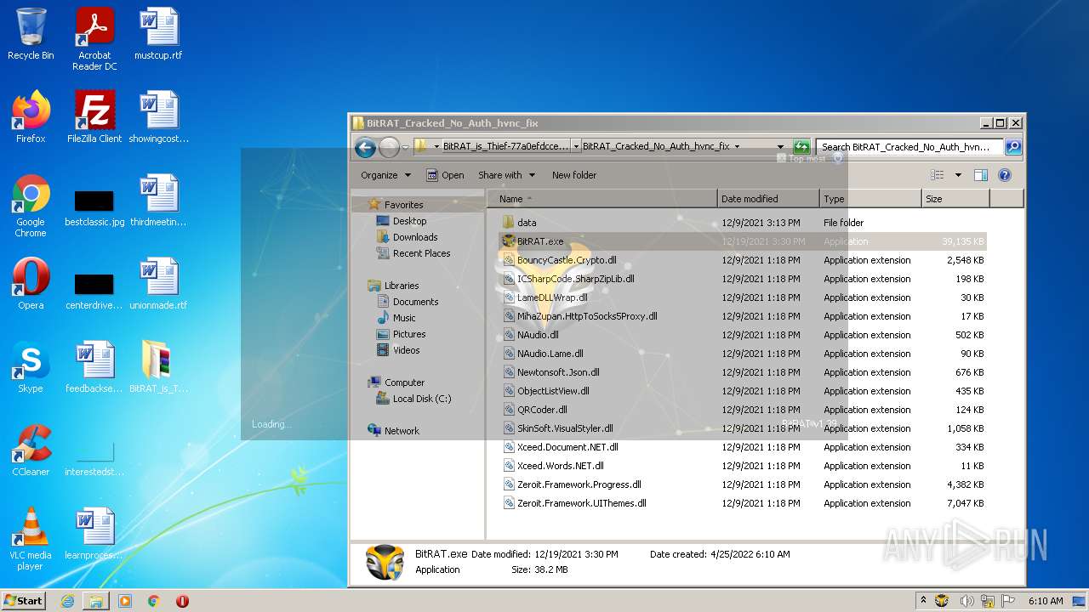Click New folder button
This screenshot has width=1089, height=612.
click(x=574, y=175)
